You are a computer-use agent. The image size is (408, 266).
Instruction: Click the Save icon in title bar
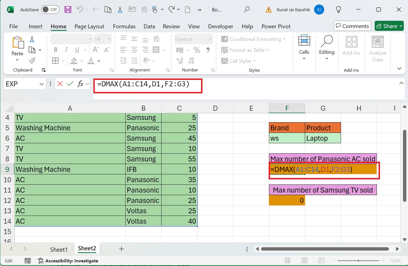68,10
